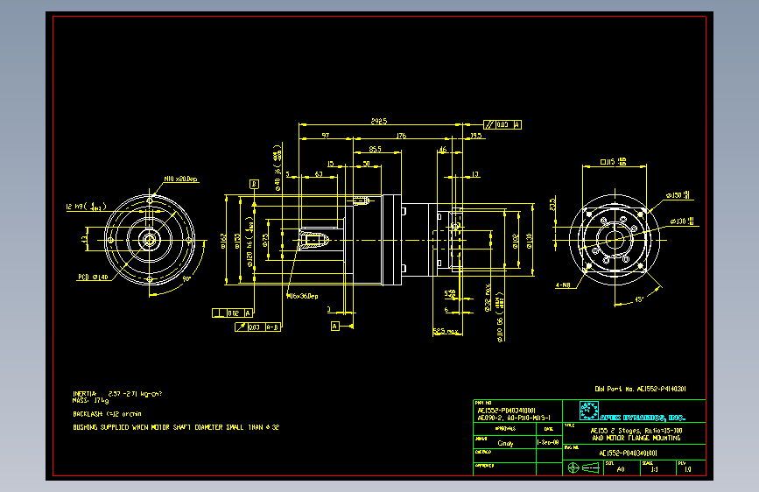Click the 43 dimension on left view
The width and height of the screenshot is (759, 492).
tap(85, 239)
